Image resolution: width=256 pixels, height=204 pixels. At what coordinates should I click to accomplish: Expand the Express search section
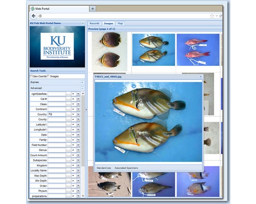click(x=82, y=82)
